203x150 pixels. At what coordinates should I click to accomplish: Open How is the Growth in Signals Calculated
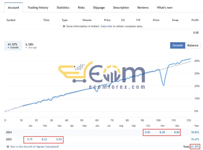coord(35,147)
